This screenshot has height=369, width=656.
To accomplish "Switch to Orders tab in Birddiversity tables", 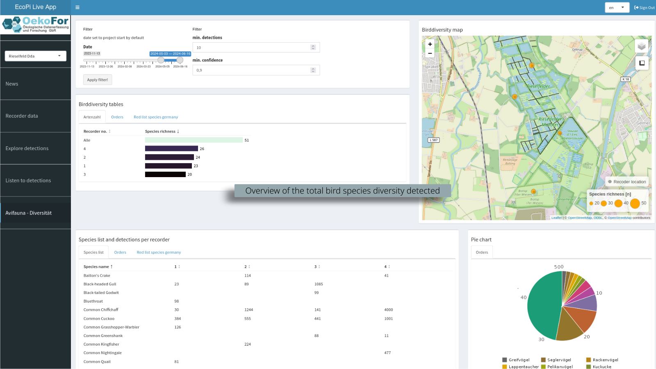I will pyautogui.click(x=117, y=117).
